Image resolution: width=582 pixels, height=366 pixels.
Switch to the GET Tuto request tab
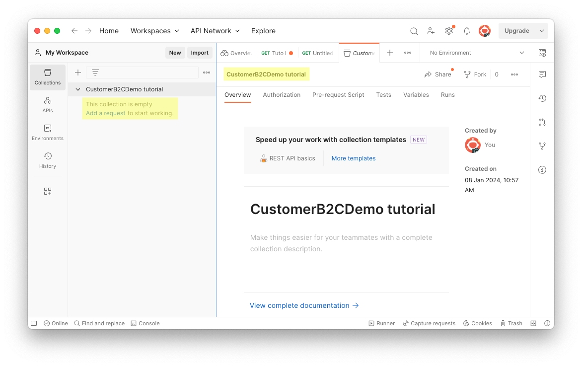277,53
